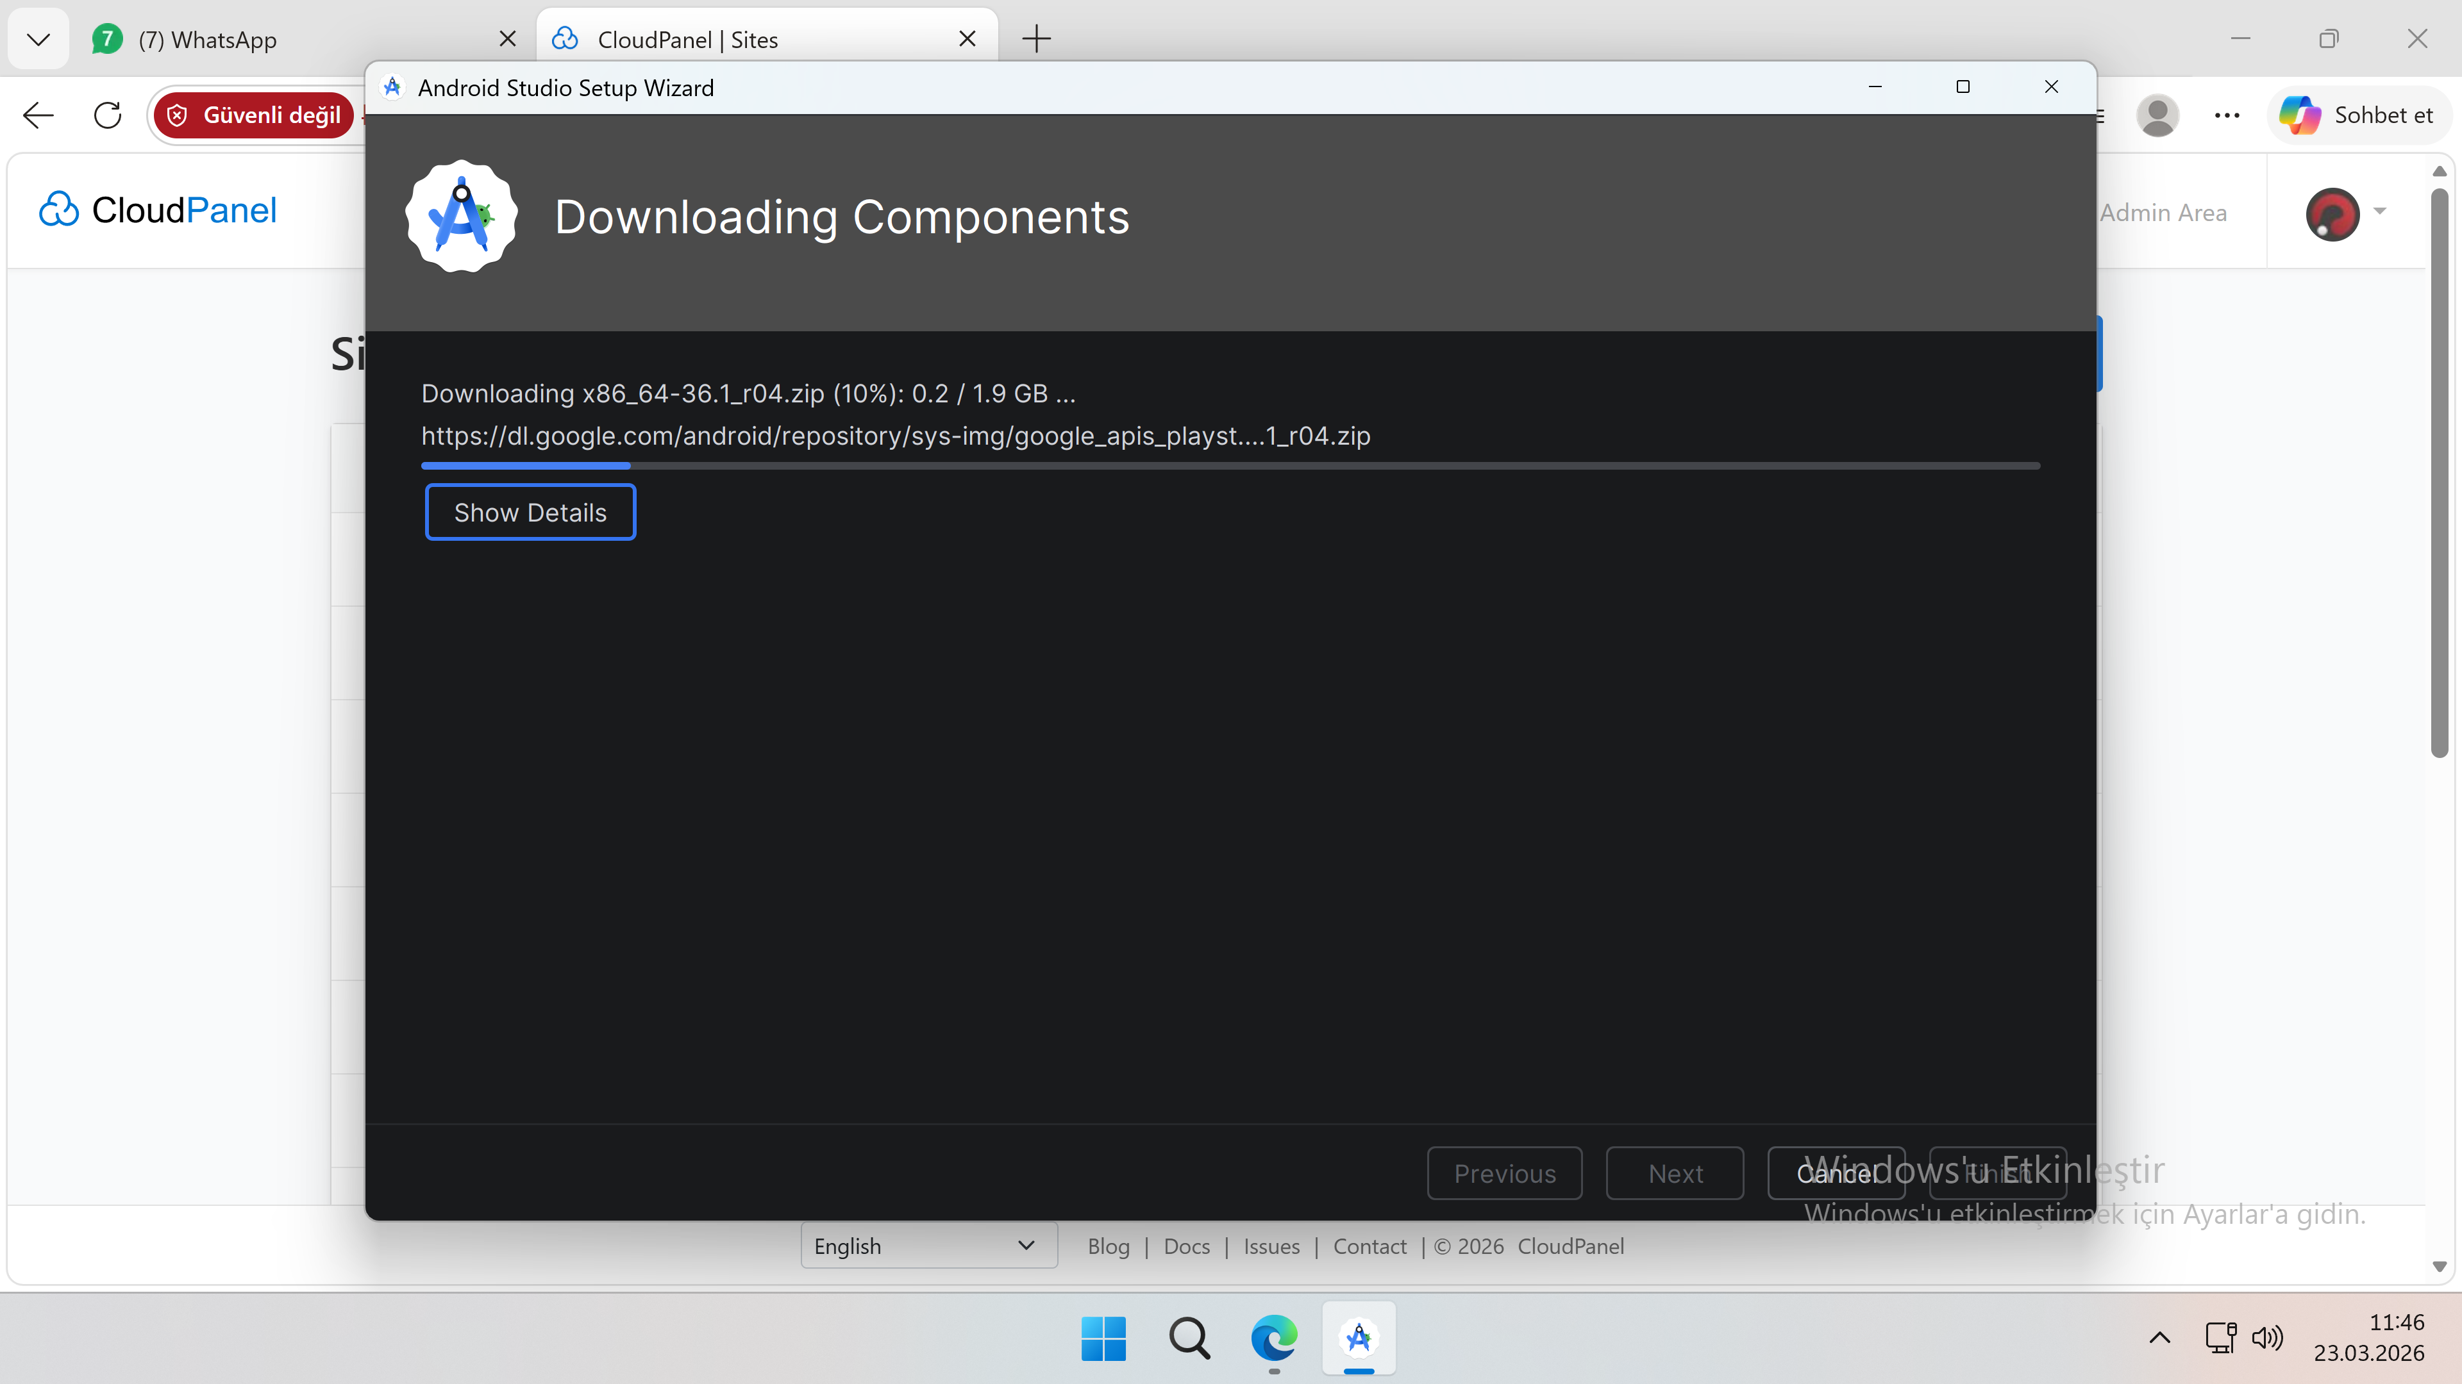Open the browser profile avatar icon

point(2157,115)
